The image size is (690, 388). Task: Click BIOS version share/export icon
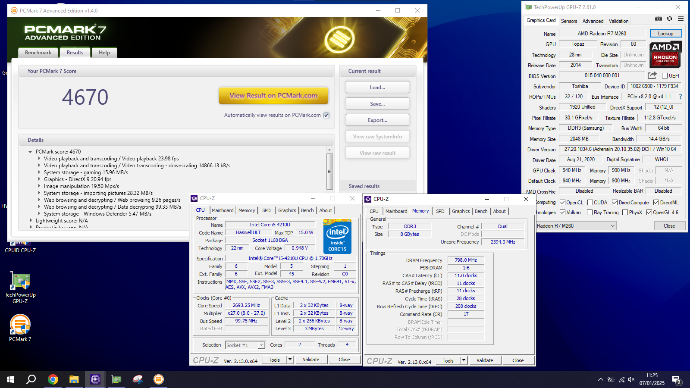coord(652,75)
